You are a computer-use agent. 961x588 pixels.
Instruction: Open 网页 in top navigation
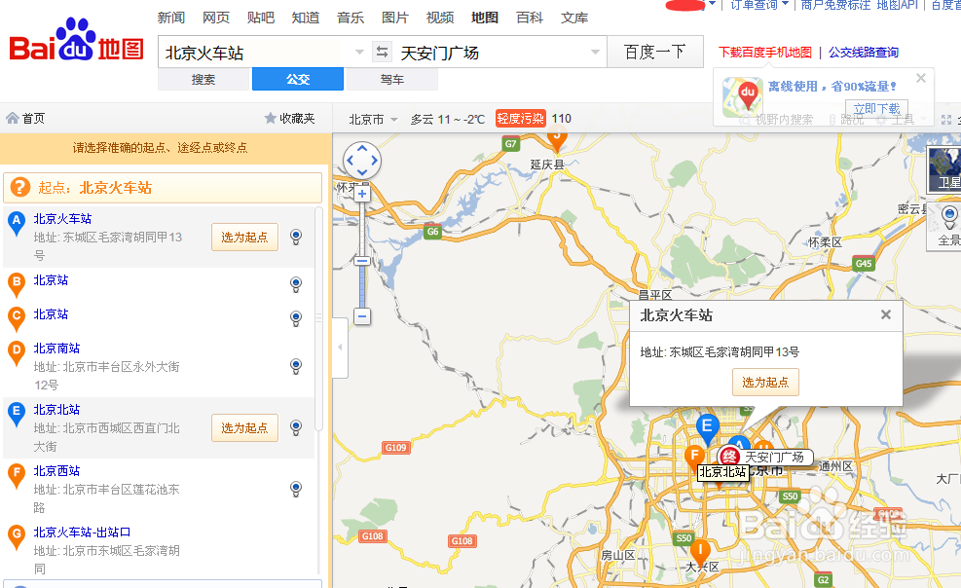point(216,18)
